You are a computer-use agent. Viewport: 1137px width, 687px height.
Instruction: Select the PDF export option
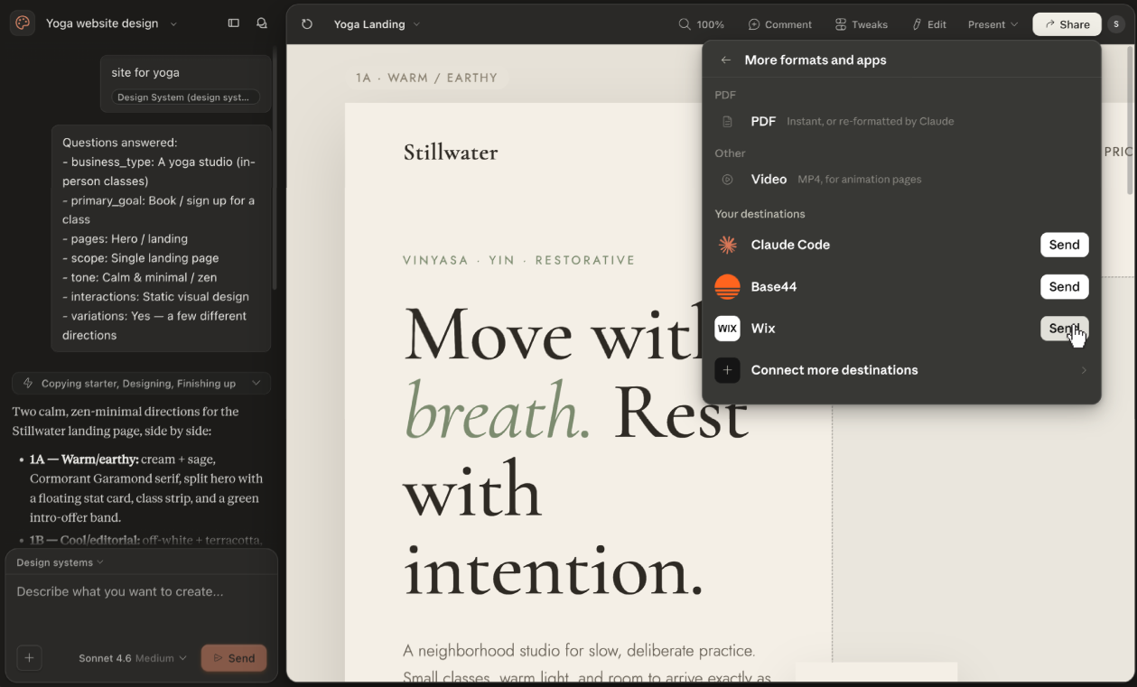pos(901,121)
